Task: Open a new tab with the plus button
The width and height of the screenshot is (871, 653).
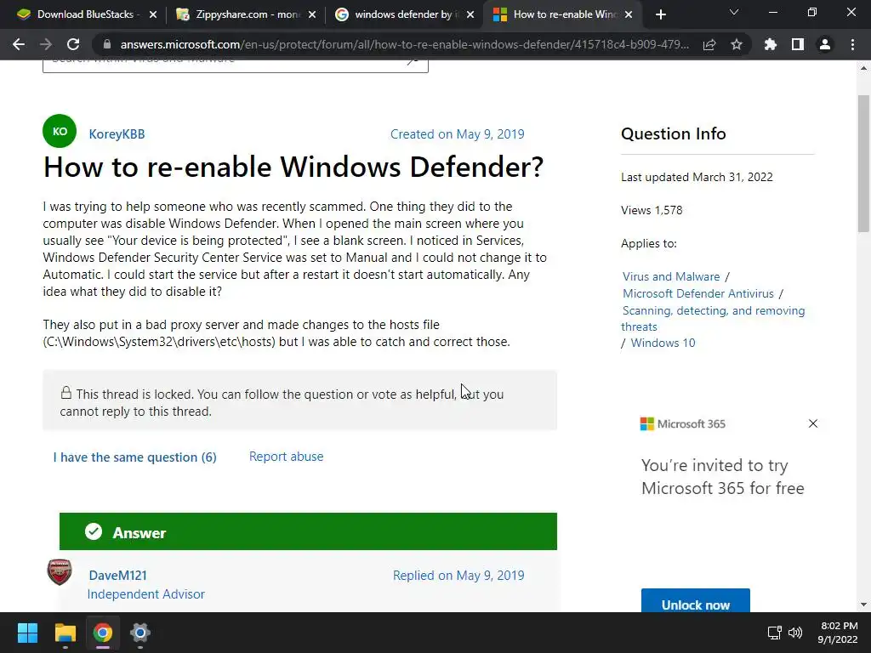Action: (660, 14)
